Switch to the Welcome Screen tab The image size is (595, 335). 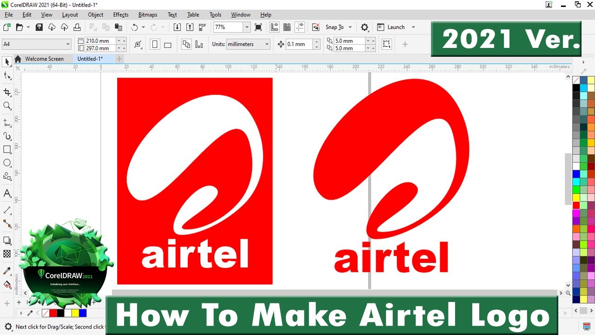(44, 59)
